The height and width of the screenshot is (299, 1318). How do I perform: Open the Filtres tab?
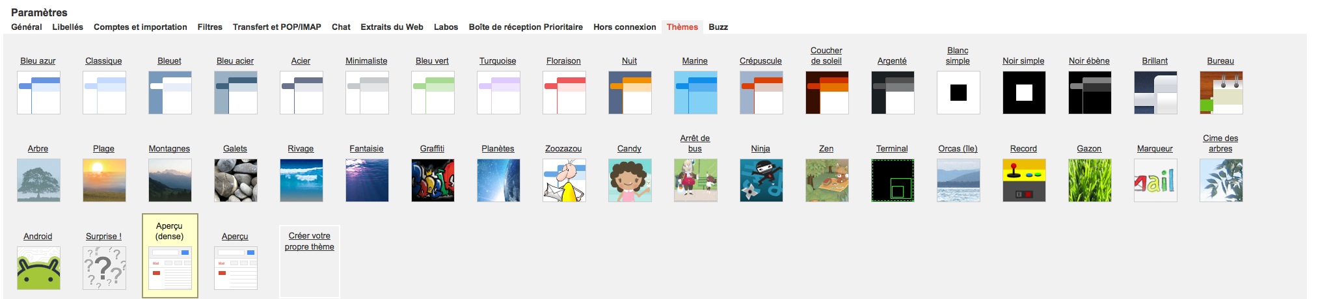209,27
